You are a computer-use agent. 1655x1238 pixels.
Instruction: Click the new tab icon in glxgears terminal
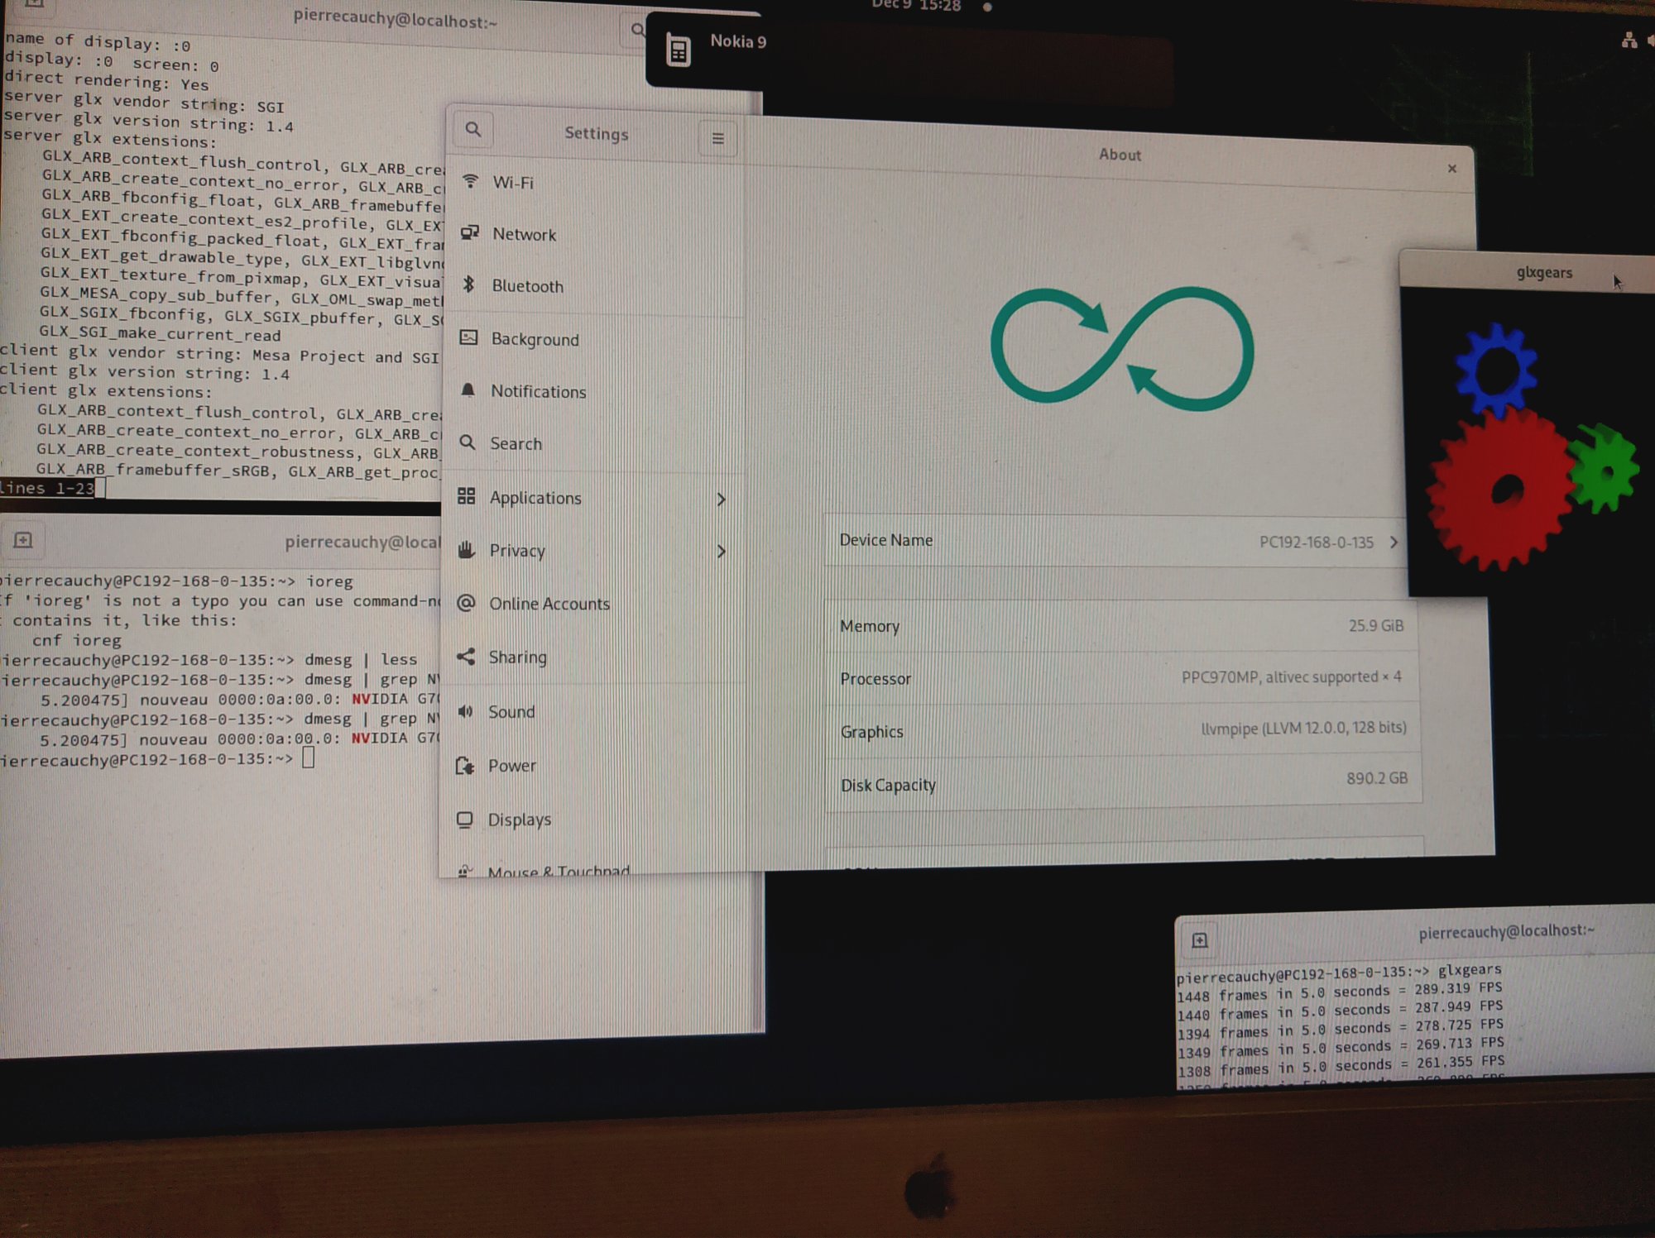point(1199,940)
